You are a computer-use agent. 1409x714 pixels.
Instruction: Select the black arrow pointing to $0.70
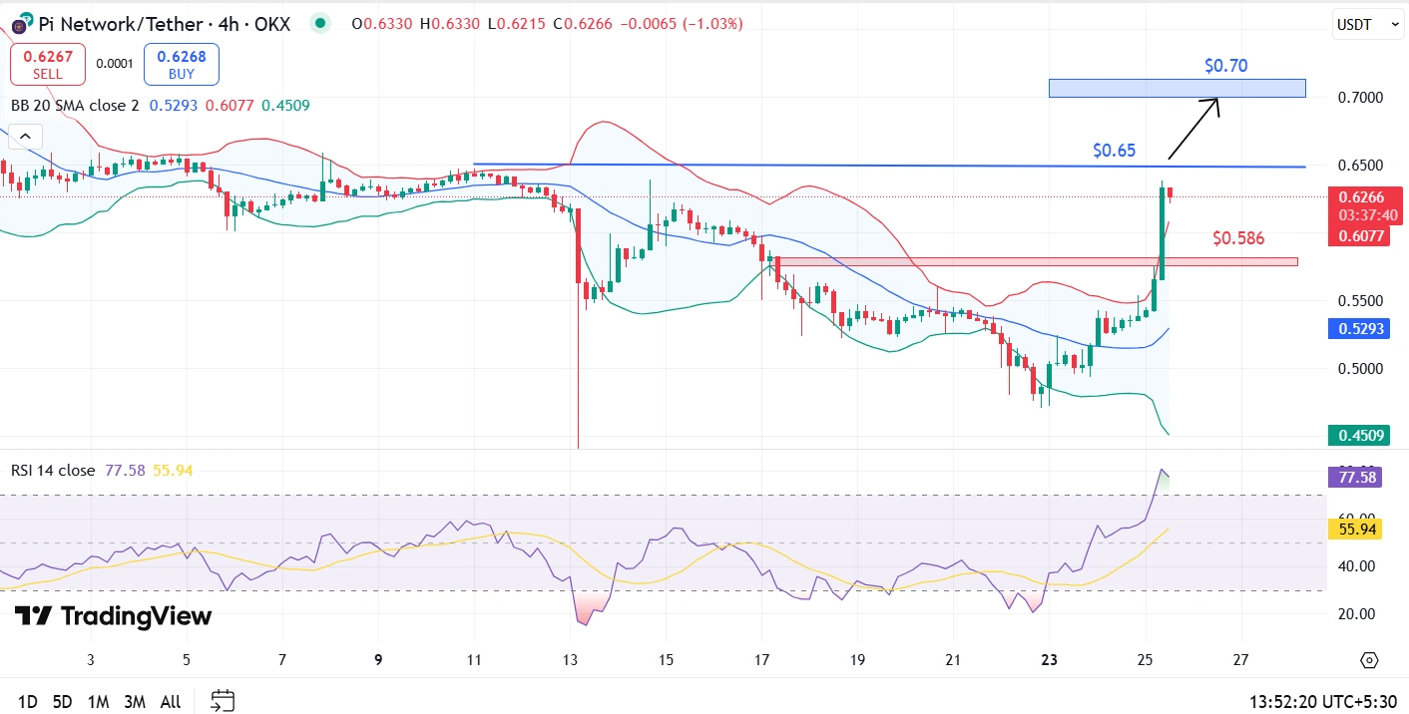tap(1193, 129)
